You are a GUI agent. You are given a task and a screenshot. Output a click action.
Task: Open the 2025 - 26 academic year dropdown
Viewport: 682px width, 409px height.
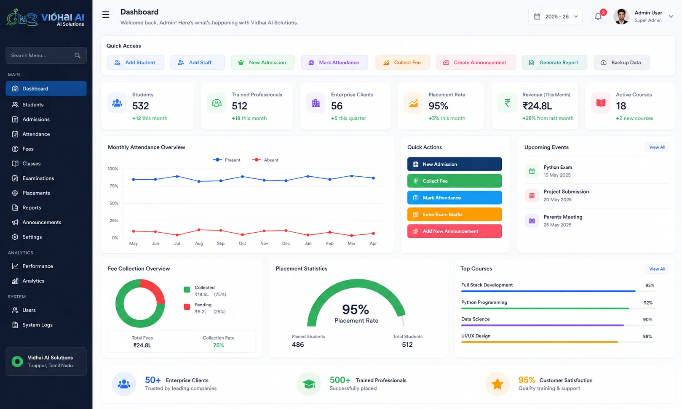[x=555, y=16]
